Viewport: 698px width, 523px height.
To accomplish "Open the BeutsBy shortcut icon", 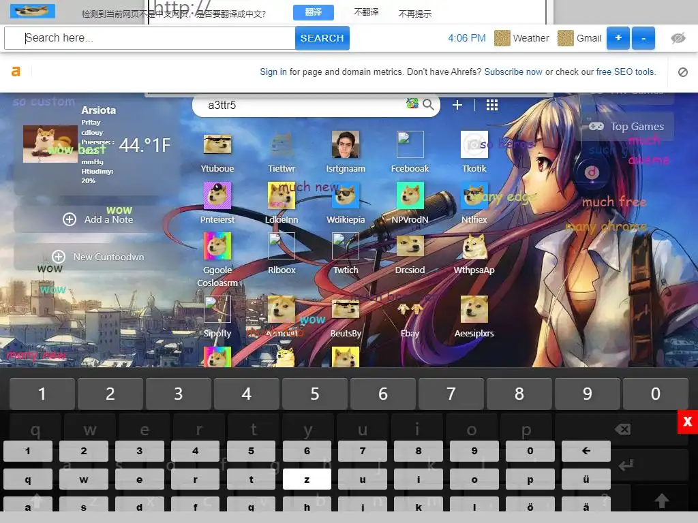I will [x=346, y=309].
